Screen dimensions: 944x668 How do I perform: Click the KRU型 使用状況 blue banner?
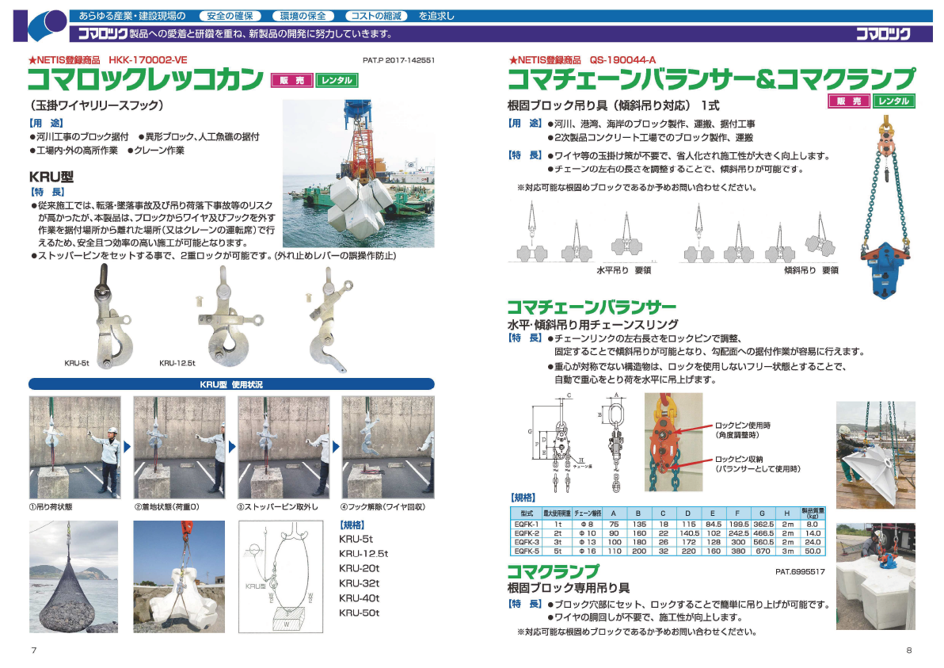click(231, 384)
